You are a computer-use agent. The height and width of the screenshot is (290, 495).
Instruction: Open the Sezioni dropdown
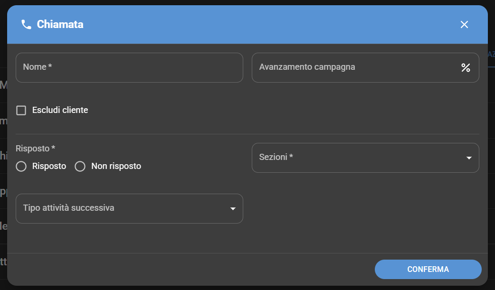point(365,158)
